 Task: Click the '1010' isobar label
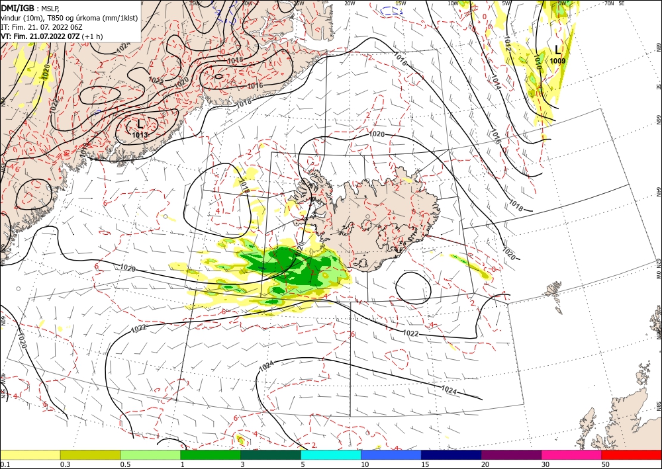(x=538, y=61)
